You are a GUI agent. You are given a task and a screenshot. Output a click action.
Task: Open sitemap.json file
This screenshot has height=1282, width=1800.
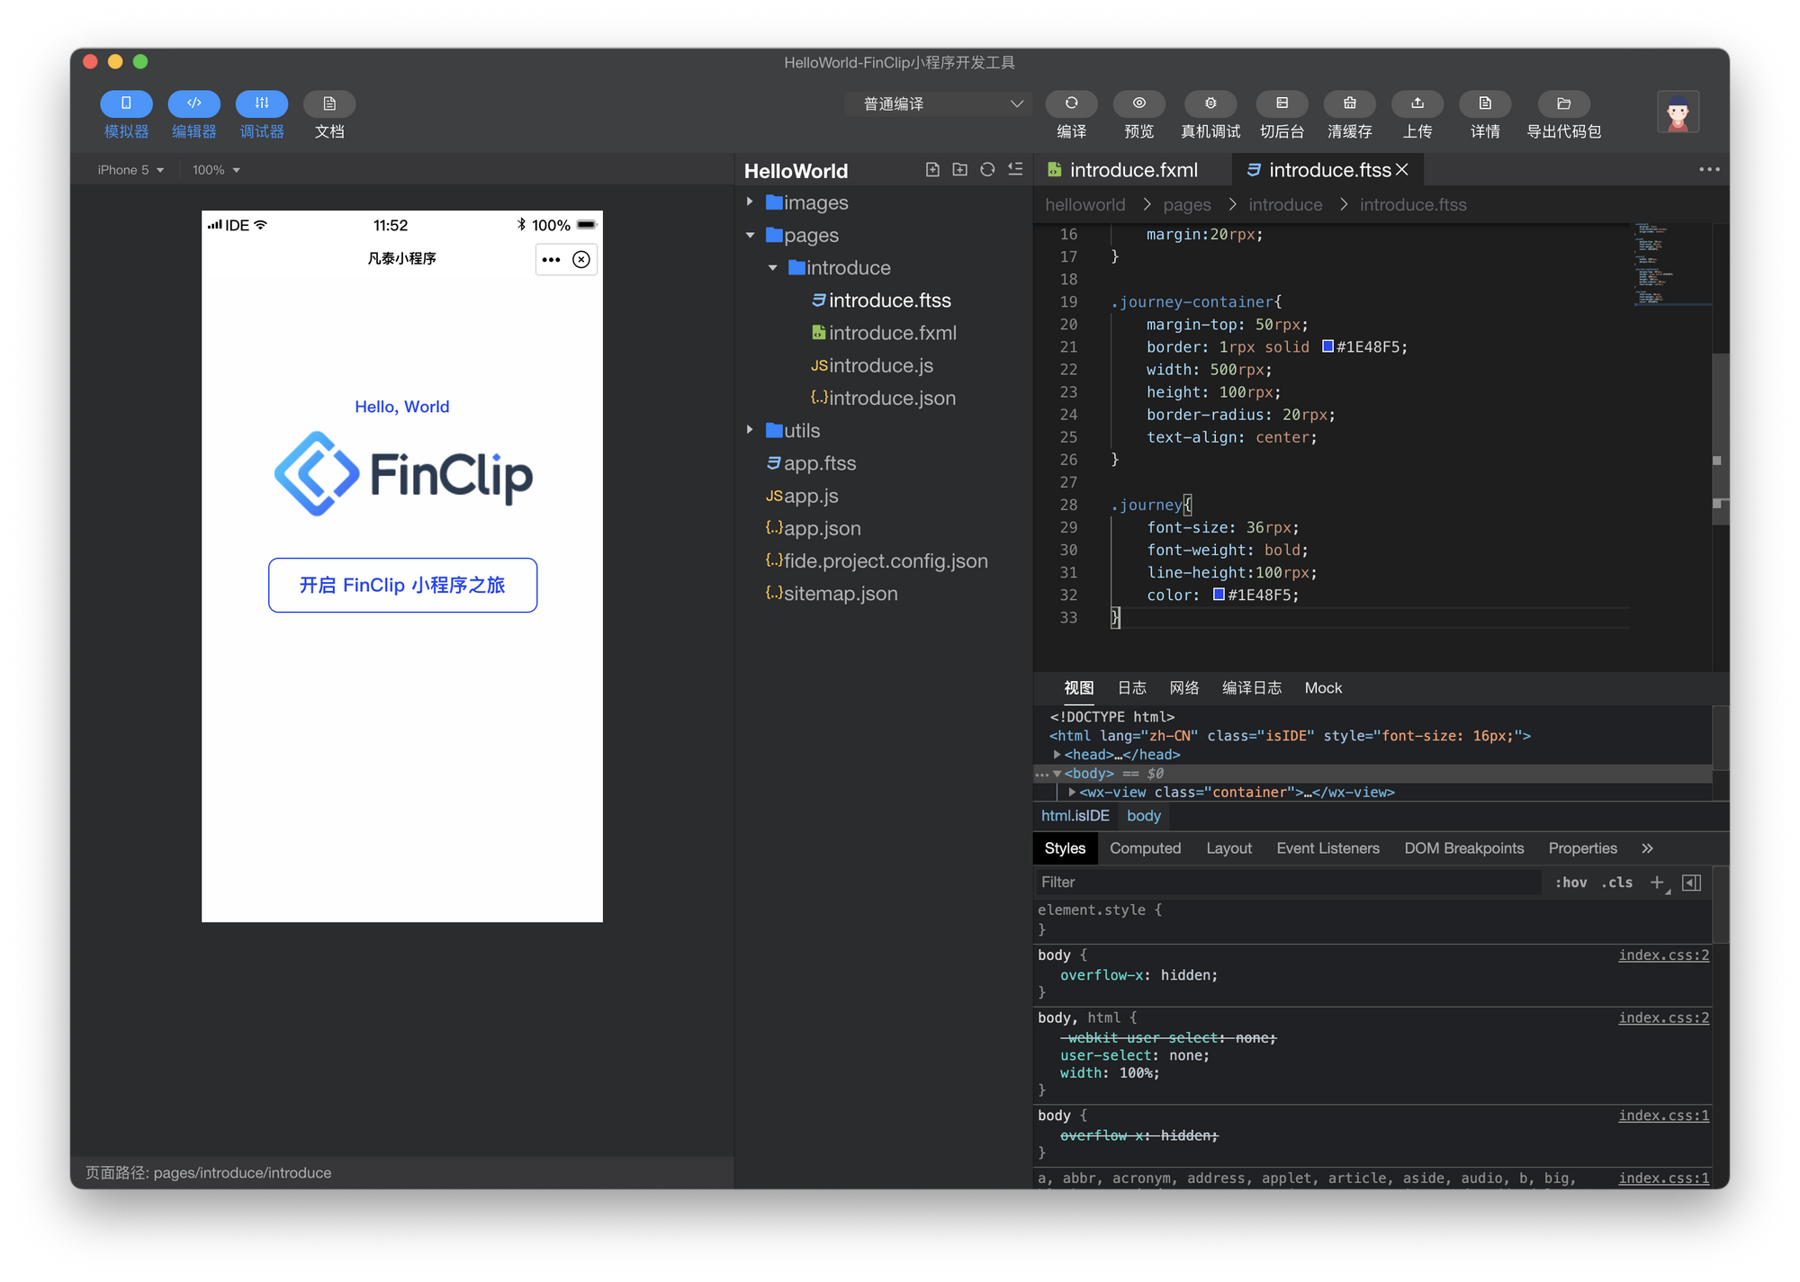point(832,594)
